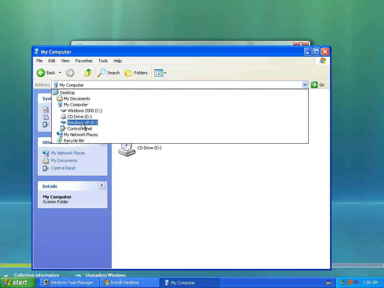The height and width of the screenshot is (288, 384).
Task: Toggle the Folders pane
Action: (x=136, y=73)
